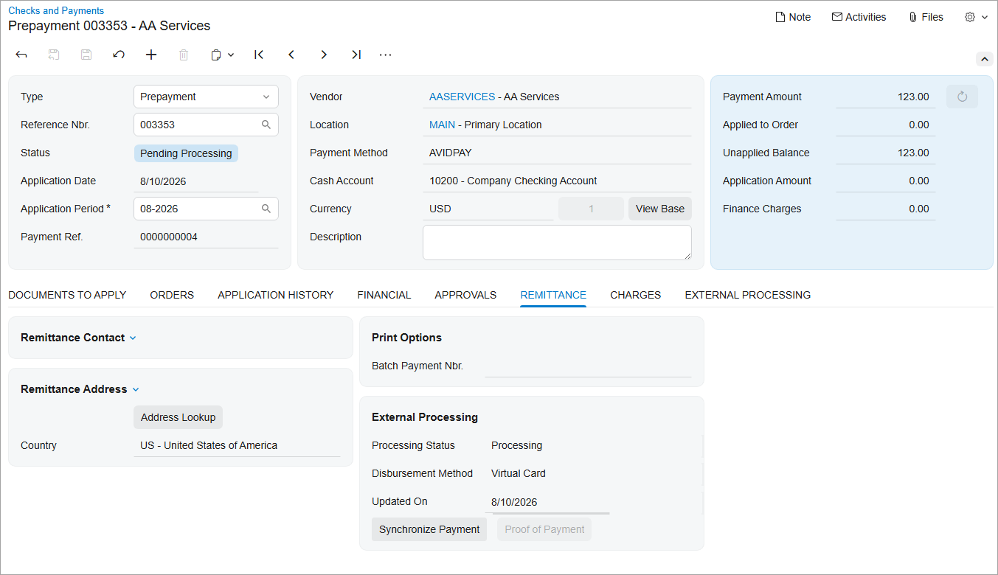Click the currency rate field showing 1
The image size is (998, 575).
591,209
